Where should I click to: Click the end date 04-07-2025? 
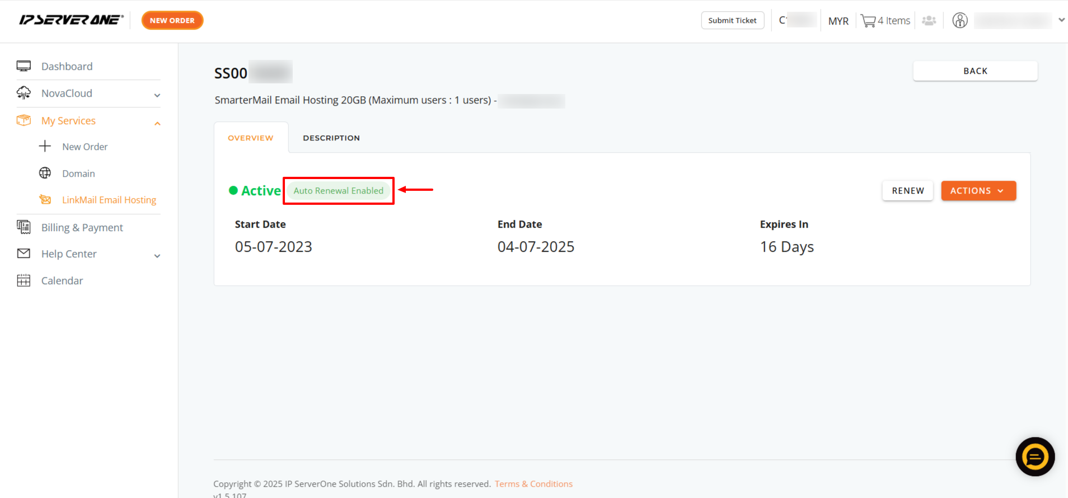[x=536, y=247]
